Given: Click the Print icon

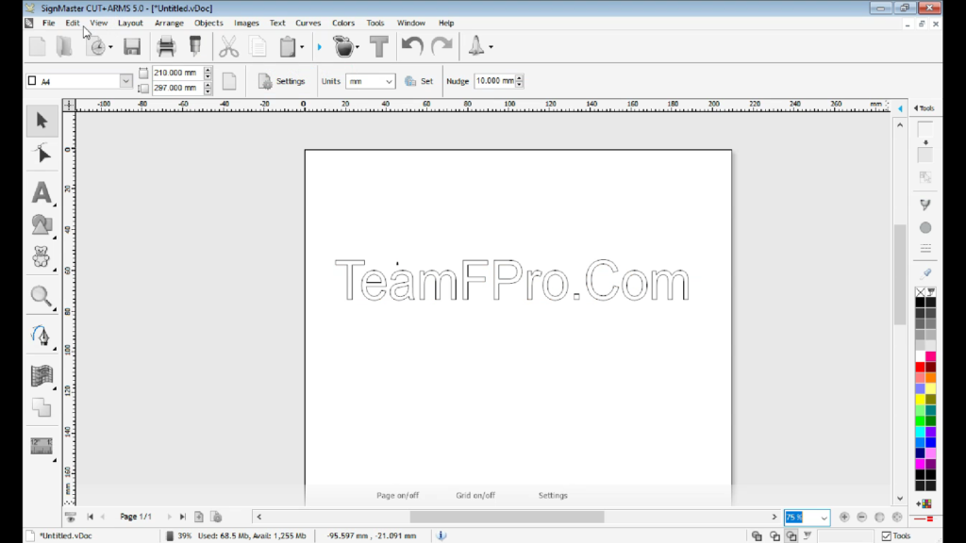Looking at the screenshot, I should [x=166, y=47].
